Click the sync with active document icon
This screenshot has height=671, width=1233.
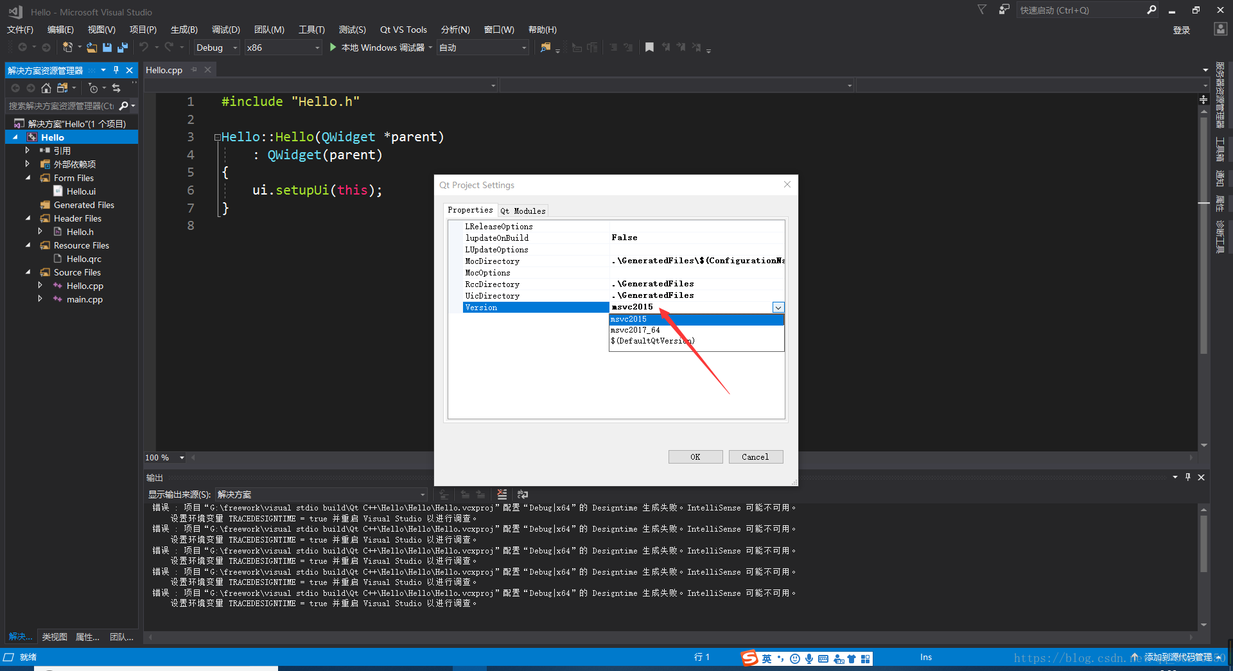[x=116, y=88]
